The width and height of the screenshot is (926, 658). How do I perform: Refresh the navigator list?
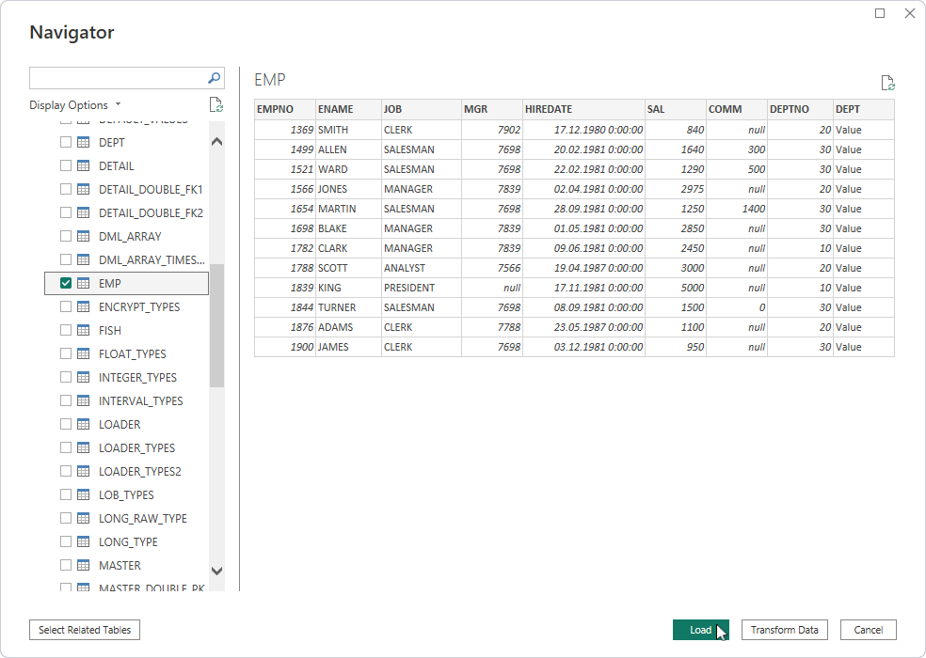(x=216, y=103)
